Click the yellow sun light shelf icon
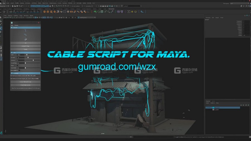The image size is (251, 141). click(132, 12)
